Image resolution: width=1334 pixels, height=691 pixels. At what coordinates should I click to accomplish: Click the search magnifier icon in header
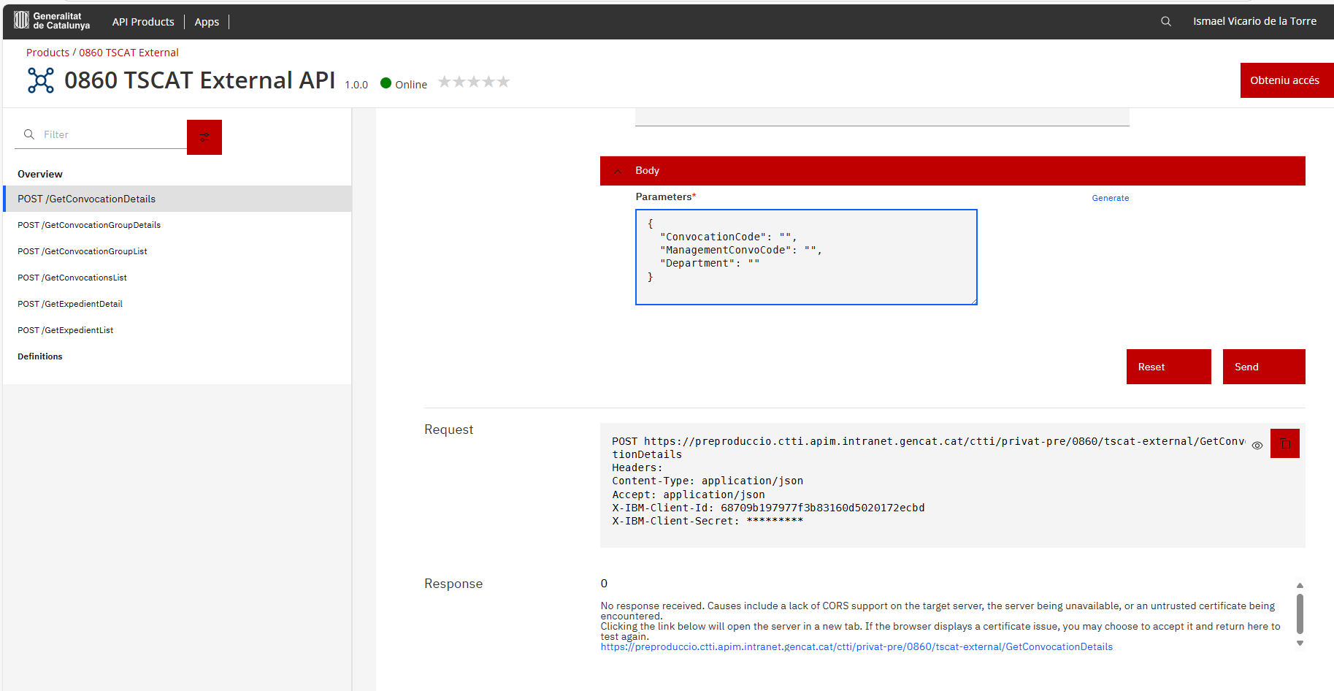pyautogui.click(x=1166, y=21)
